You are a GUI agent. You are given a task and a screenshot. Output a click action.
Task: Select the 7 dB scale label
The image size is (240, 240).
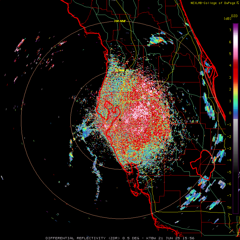pyautogui.click(x=230, y=30)
